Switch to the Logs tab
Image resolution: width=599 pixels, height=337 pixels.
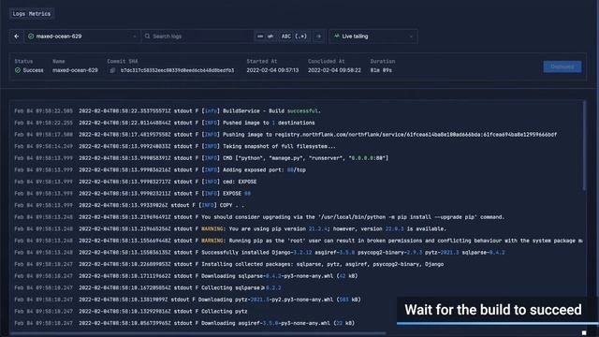(19, 14)
